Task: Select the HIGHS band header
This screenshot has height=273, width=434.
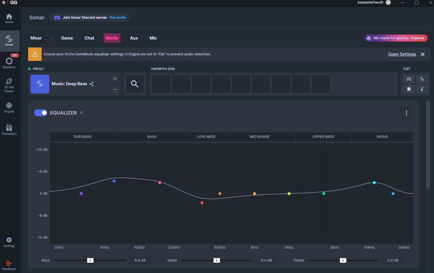Action: pos(382,137)
